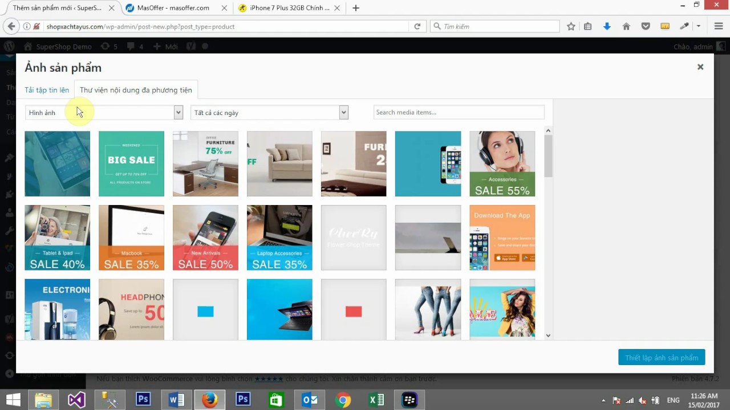Viewport: 730px width, 410px height.
Task: Open Outlook from taskbar
Action: point(310,400)
